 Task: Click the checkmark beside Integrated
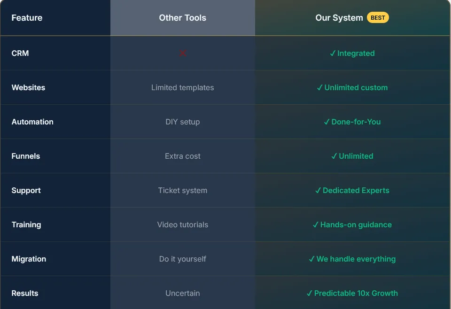tap(333, 54)
